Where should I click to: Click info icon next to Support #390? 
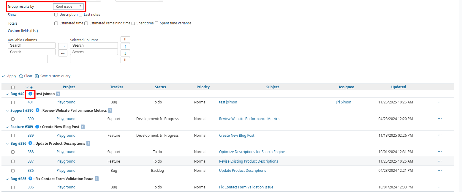tap(37, 110)
